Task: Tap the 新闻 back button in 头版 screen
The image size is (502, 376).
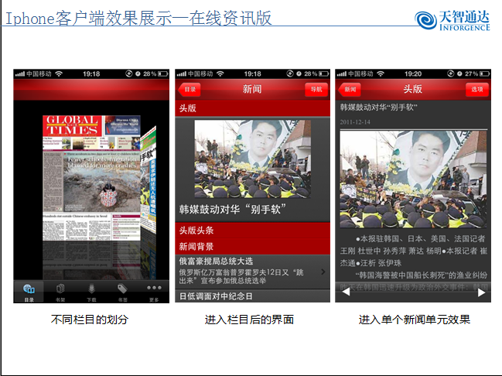Action: [x=350, y=89]
